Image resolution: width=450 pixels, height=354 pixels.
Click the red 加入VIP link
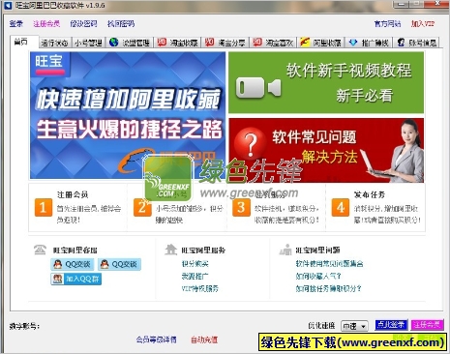click(x=423, y=23)
